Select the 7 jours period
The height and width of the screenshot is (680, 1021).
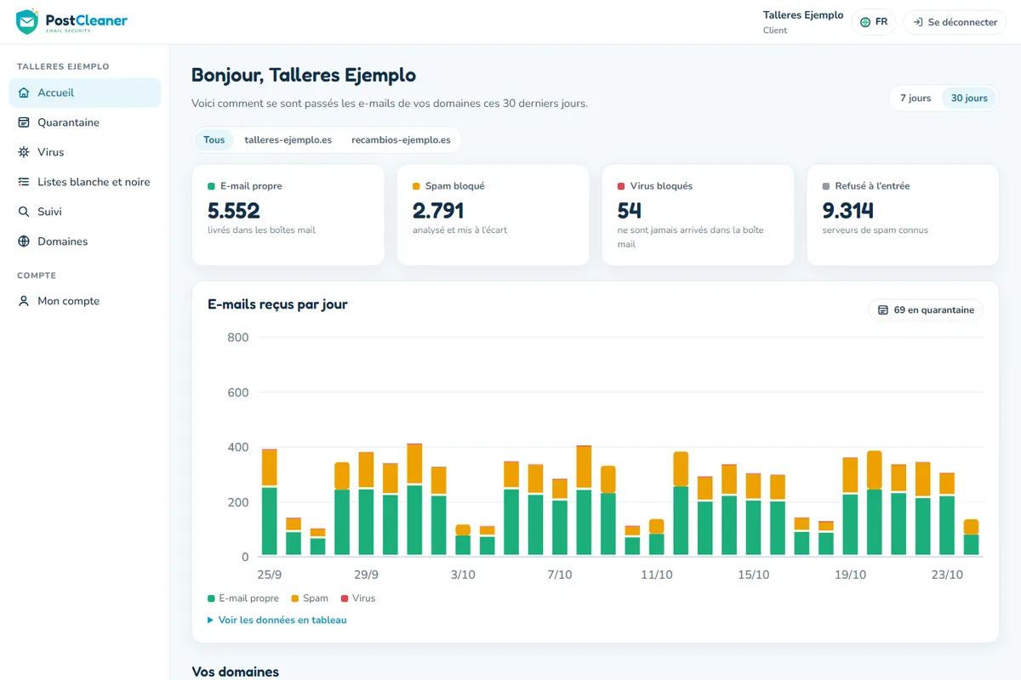click(x=915, y=98)
